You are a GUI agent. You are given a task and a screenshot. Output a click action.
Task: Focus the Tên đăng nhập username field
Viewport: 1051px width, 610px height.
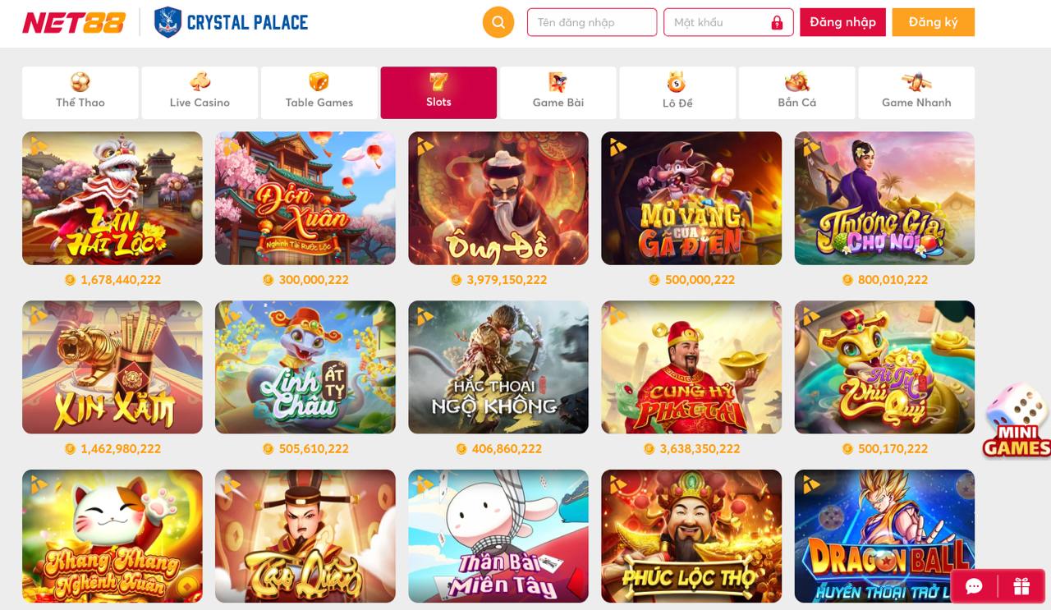(592, 22)
